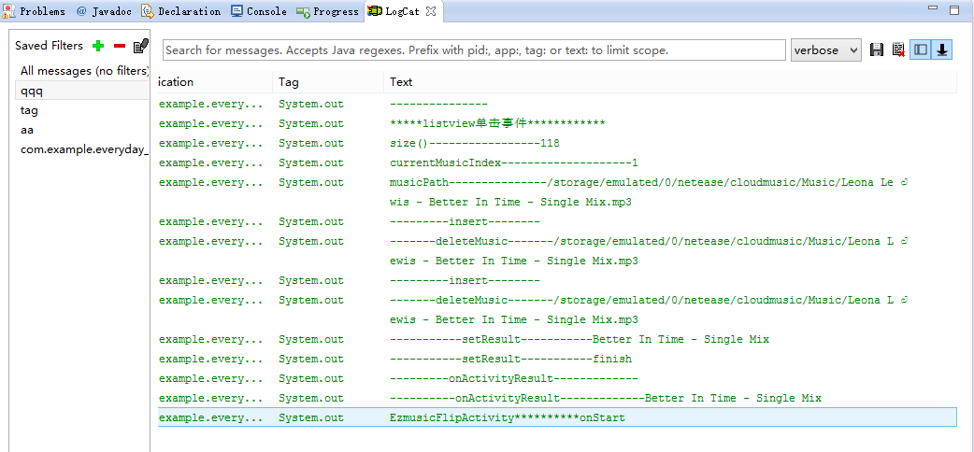The width and height of the screenshot is (974, 452).
Task: Add a new saved logcat filter
Action: pyautogui.click(x=97, y=46)
